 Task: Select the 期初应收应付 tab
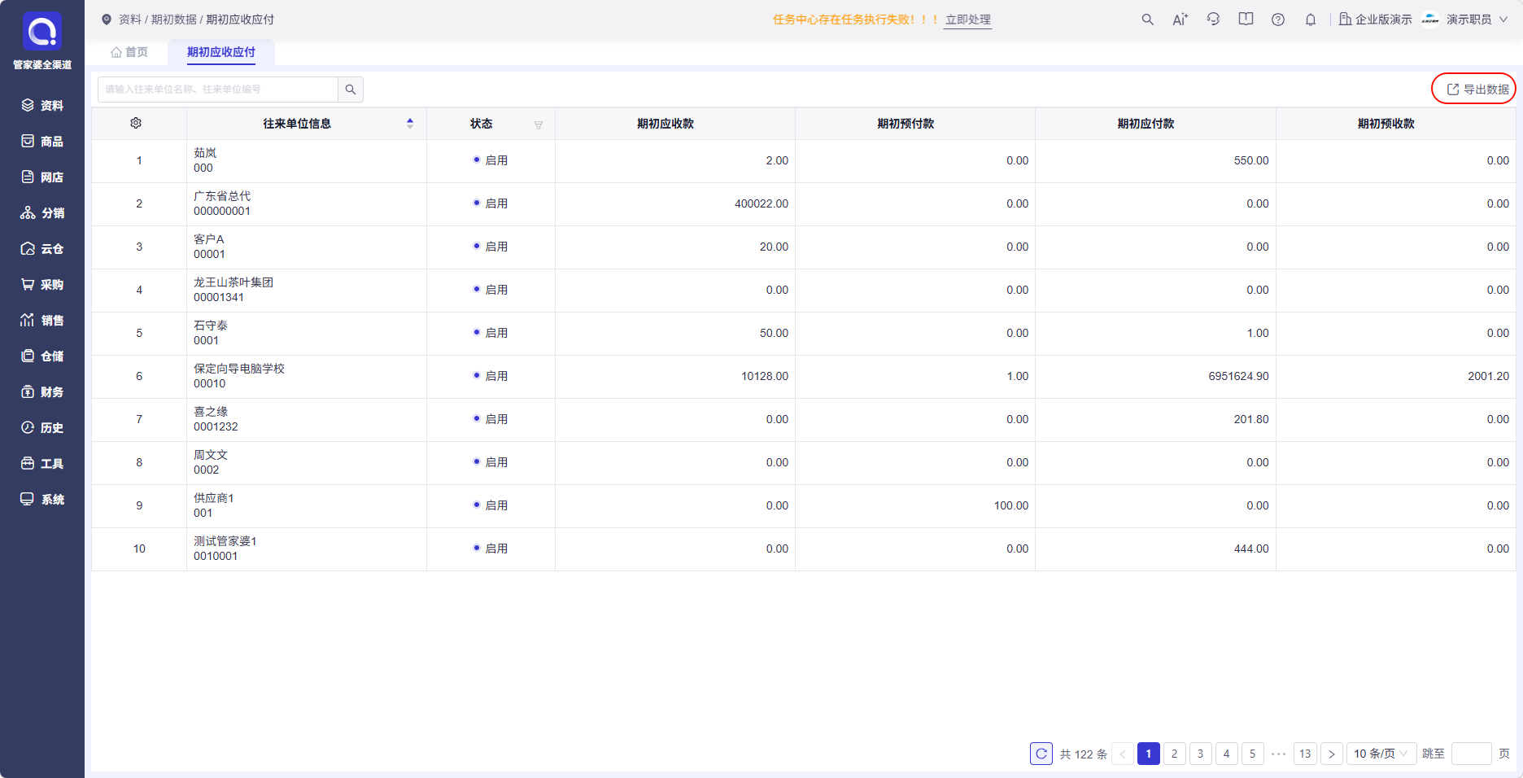pos(221,52)
